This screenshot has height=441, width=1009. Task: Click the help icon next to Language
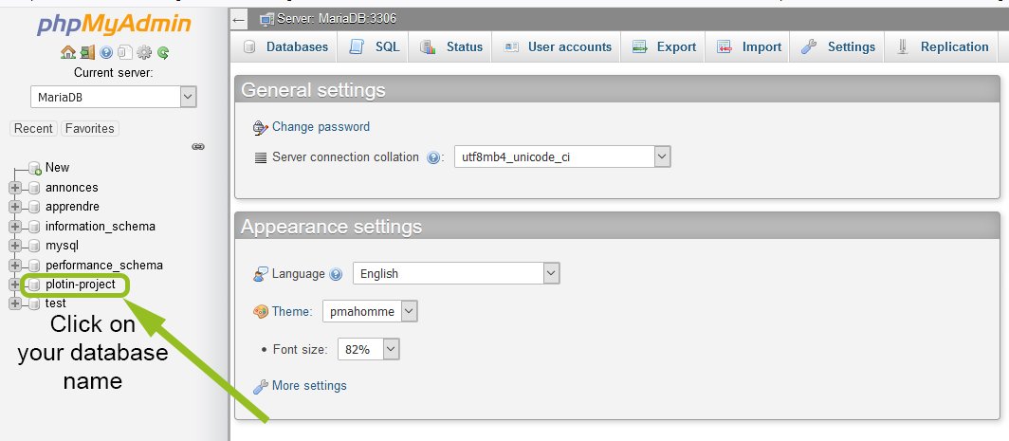[336, 274]
